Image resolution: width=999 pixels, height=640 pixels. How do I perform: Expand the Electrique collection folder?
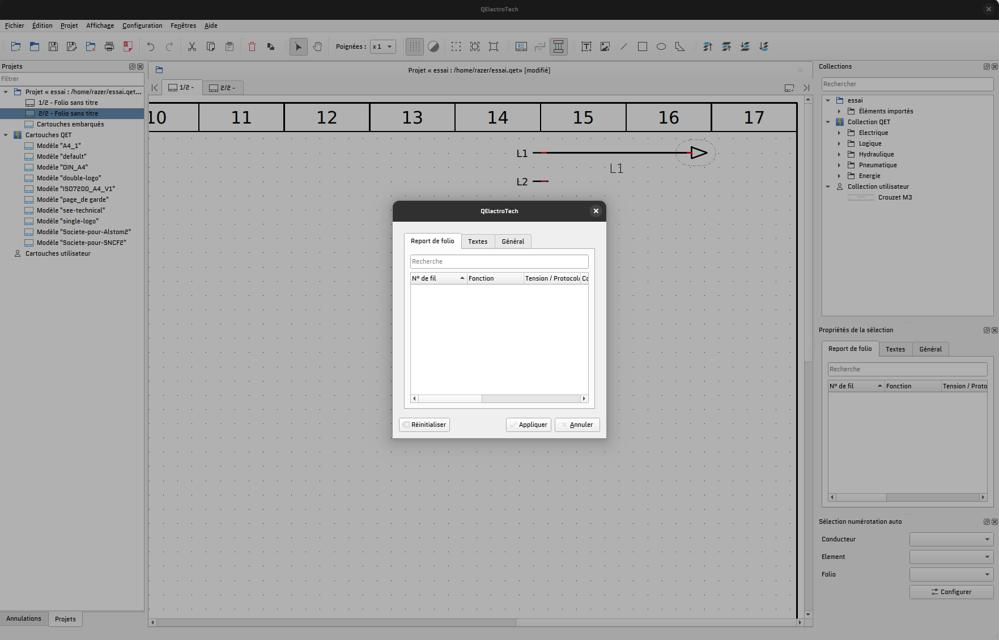(839, 133)
